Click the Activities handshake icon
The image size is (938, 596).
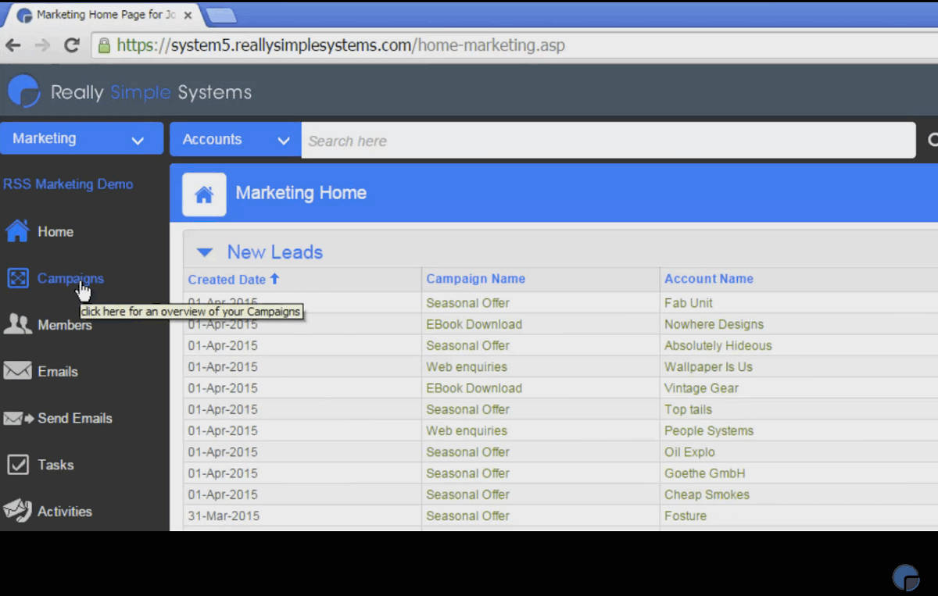click(x=17, y=511)
